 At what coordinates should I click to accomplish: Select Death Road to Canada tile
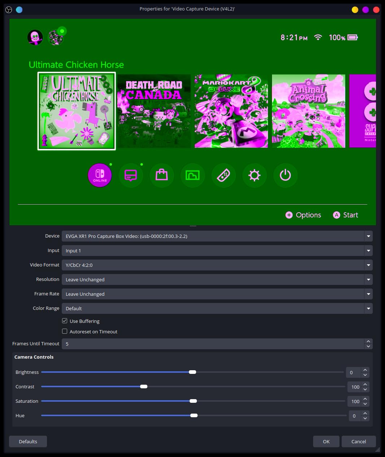(x=154, y=111)
